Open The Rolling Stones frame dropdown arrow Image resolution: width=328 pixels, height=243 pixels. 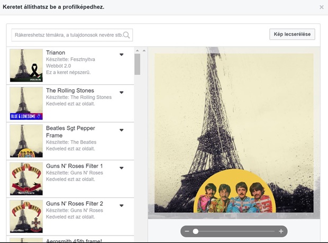[121, 92]
